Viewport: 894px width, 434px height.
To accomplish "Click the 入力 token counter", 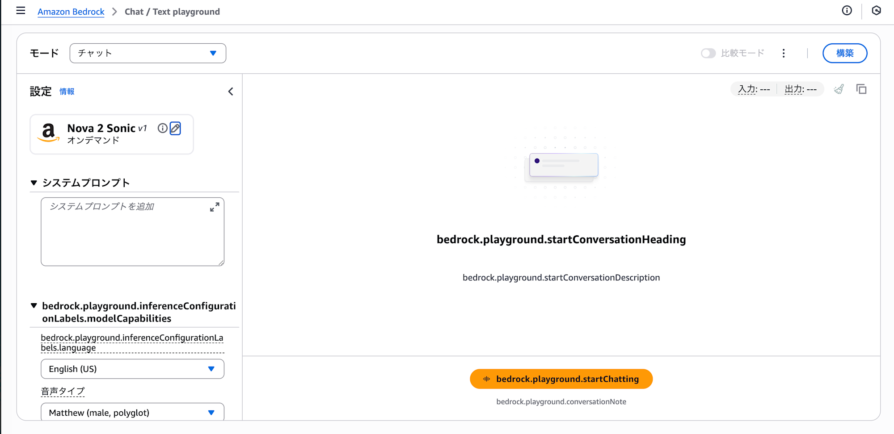I will click(754, 89).
